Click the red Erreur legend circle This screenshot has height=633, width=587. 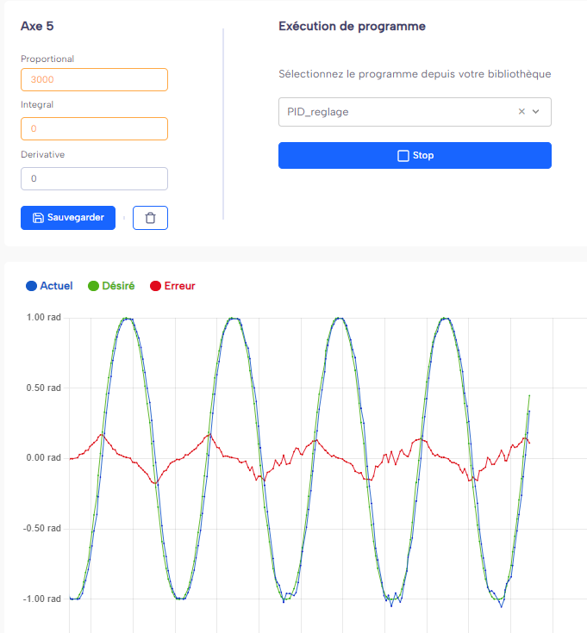coord(156,286)
